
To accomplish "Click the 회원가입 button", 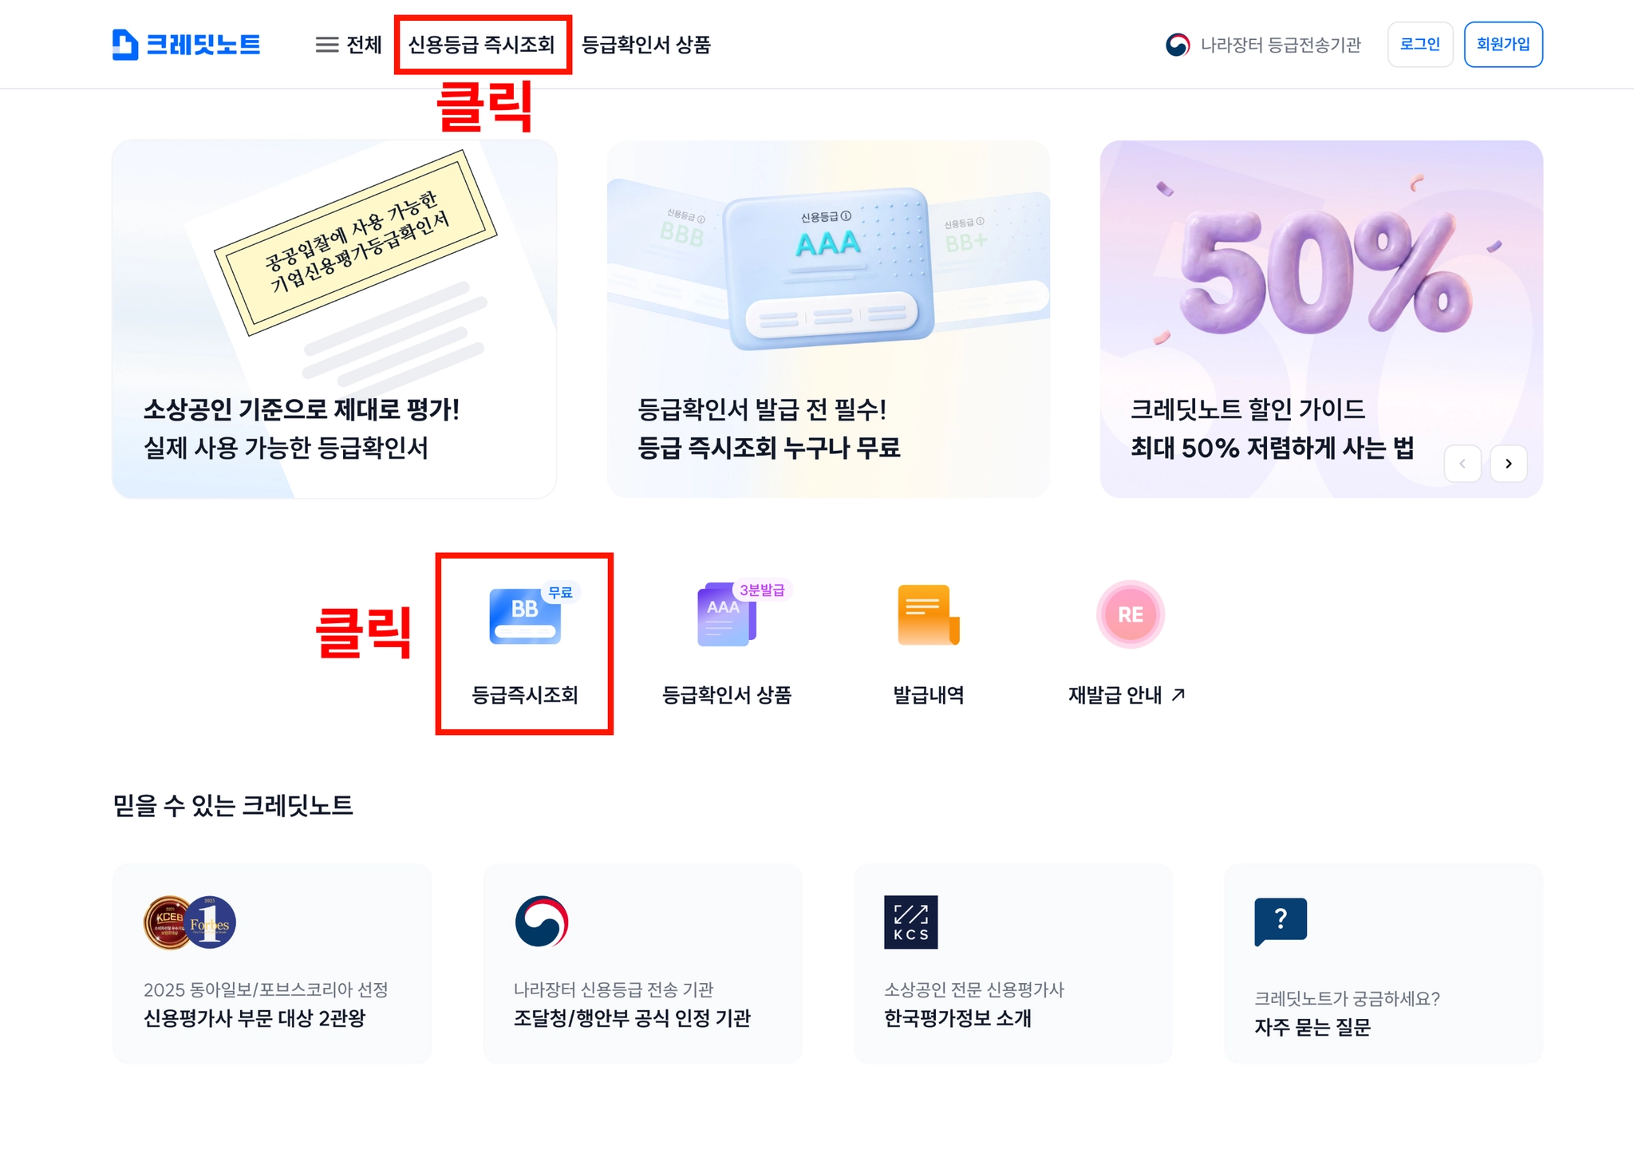I will point(1503,45).
